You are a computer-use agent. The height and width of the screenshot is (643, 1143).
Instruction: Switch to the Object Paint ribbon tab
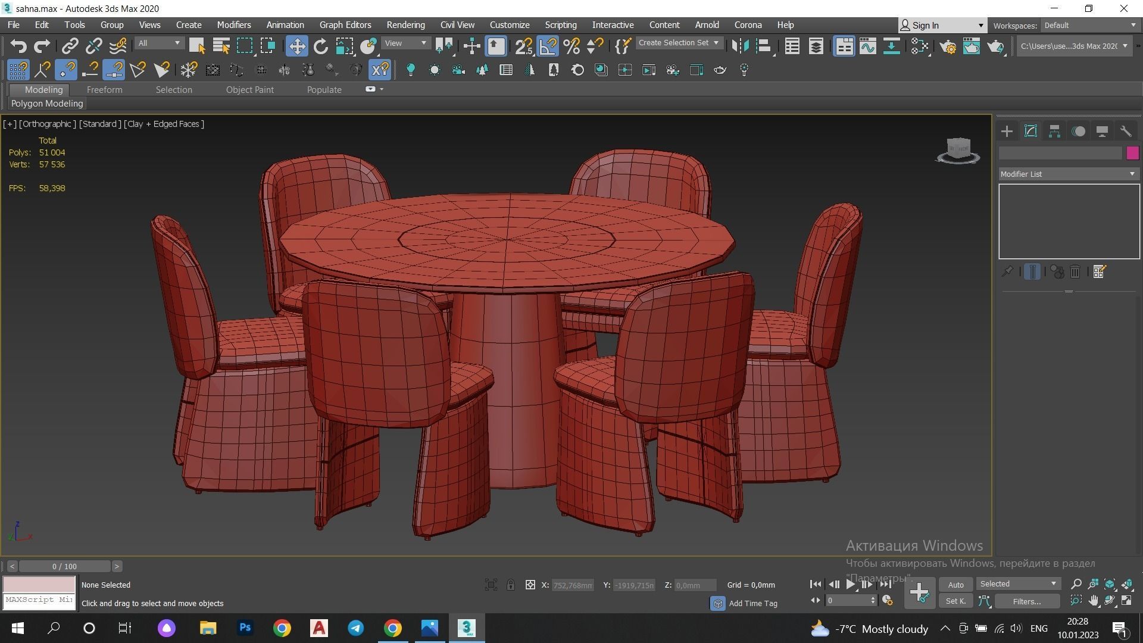(249, 90)
